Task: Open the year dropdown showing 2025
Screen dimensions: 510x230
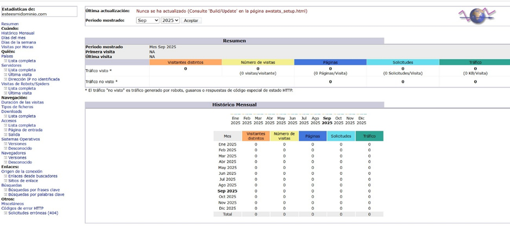Action: point(170,20)
